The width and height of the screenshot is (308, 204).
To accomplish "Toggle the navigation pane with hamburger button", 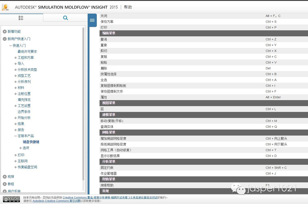I will click(x=92, y=20).
